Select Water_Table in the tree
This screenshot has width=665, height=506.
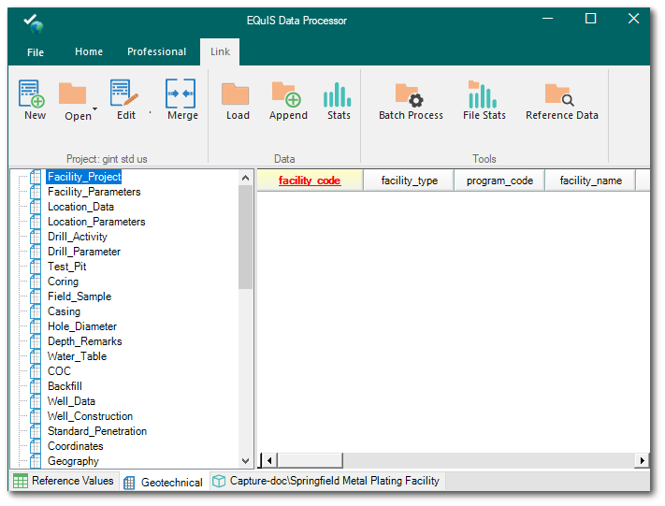coord(77,356)
